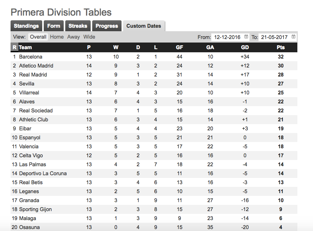The width and height of the screenshot is (313, 231).
Task: Sort by the GF column header
Action: 179,48
